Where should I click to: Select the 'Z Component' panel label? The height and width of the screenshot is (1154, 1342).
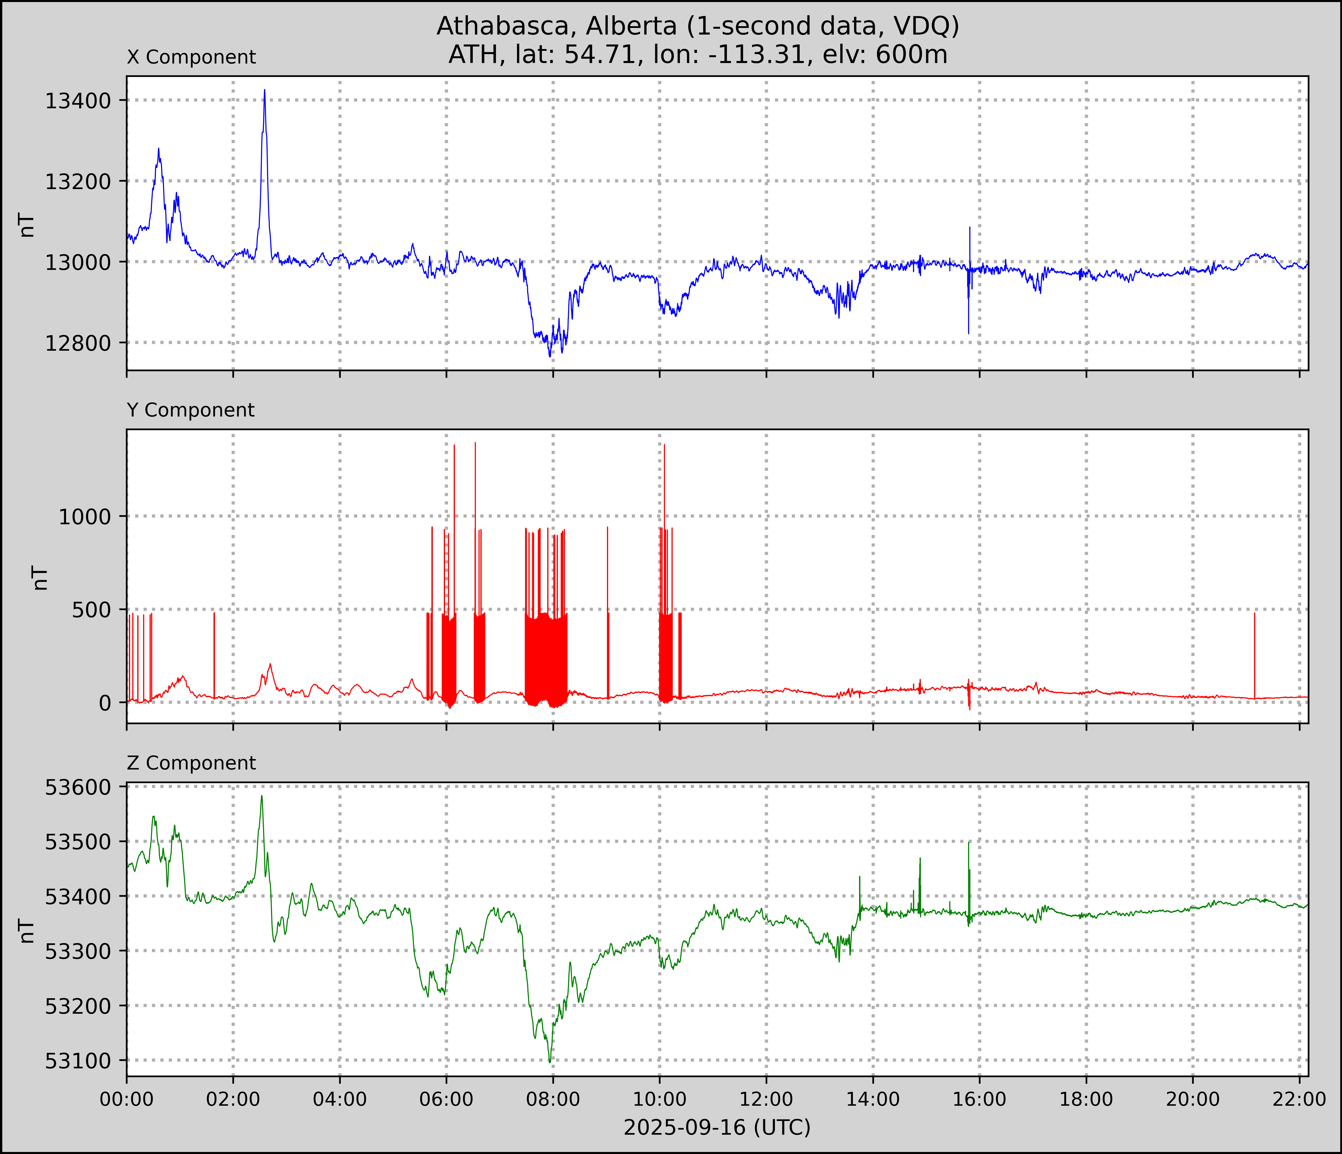pos(191,763)
